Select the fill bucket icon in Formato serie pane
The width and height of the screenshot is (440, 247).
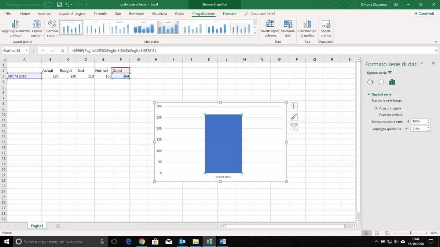[370, 82]
